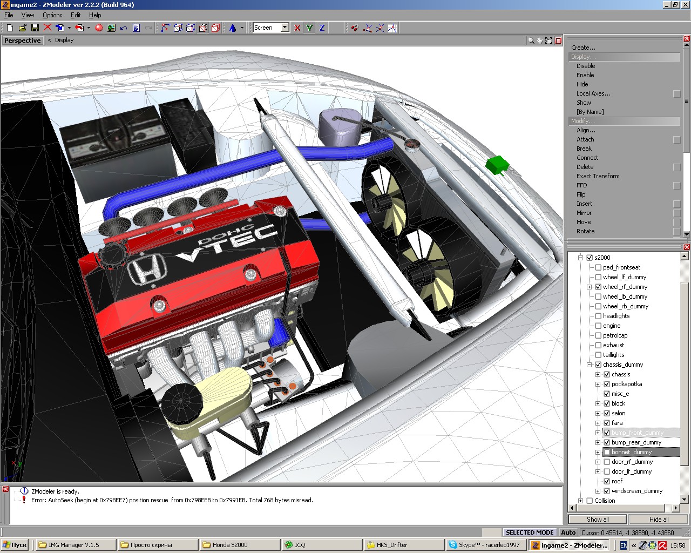This screenshot has height=553, width=691.
Task: Activate the viewport pan hand icon
Action: (x=540, y=41)
